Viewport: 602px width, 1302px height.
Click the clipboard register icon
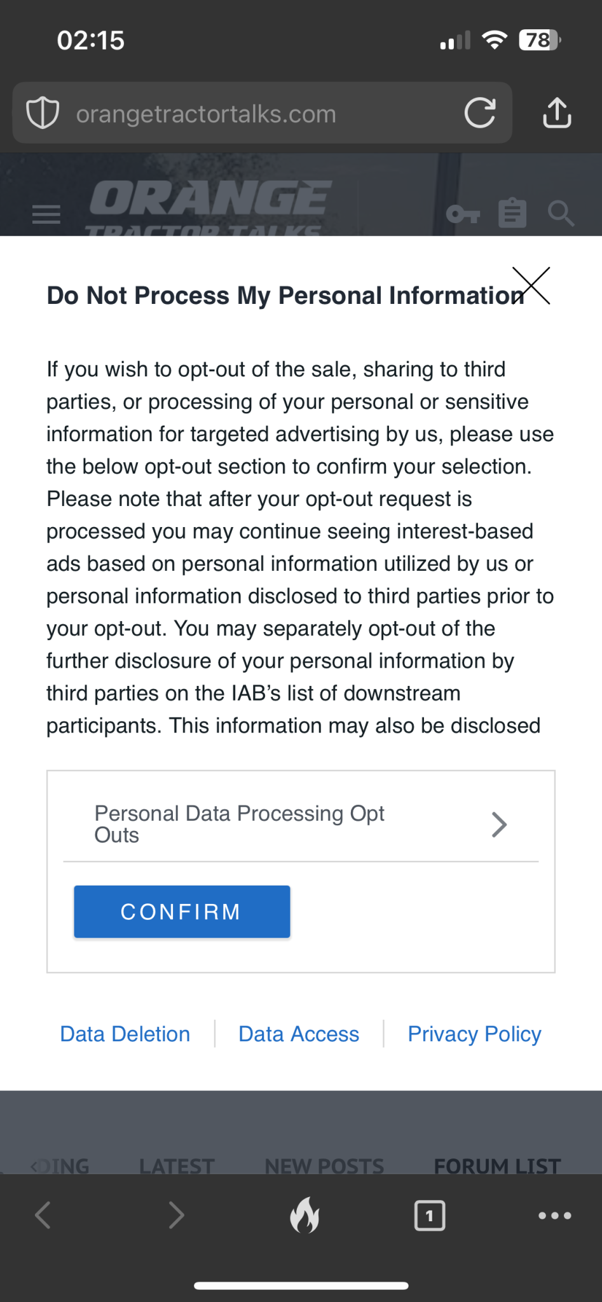pyautogui.click(x=512, y=213)
